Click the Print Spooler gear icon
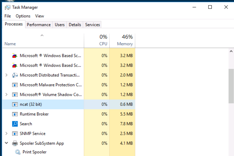 (17, 152)
